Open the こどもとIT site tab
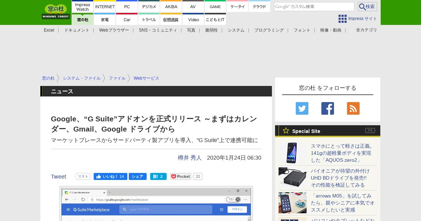 click(x=215, y=19)
